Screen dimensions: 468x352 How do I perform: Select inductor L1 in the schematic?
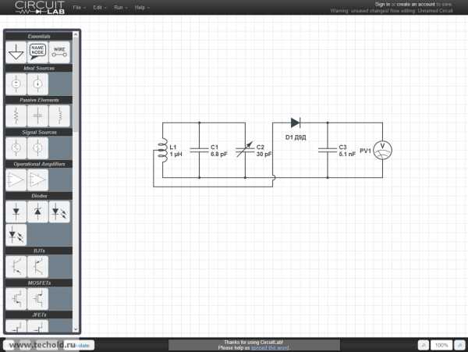[x=163, y=151]
